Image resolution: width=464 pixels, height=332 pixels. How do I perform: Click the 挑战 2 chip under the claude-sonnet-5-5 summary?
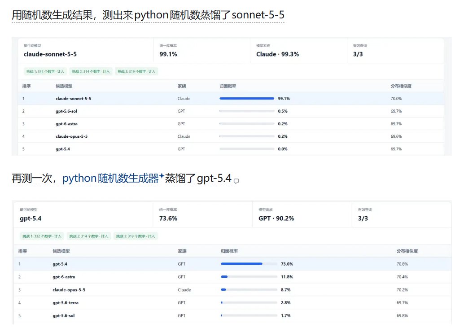click(x=91, y=72)
